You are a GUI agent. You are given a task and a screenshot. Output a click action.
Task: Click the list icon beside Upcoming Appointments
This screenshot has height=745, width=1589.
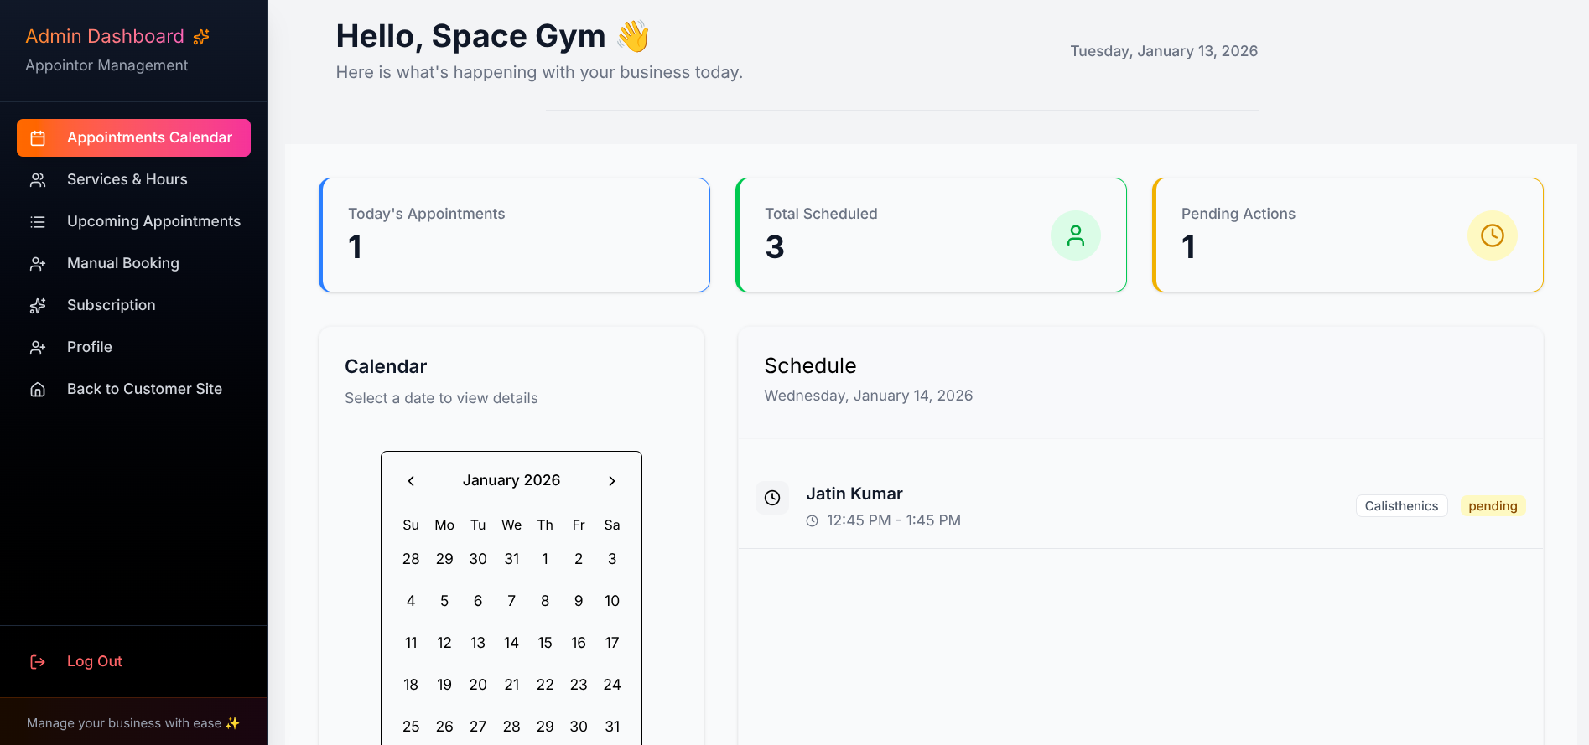[x=38, y=222]
